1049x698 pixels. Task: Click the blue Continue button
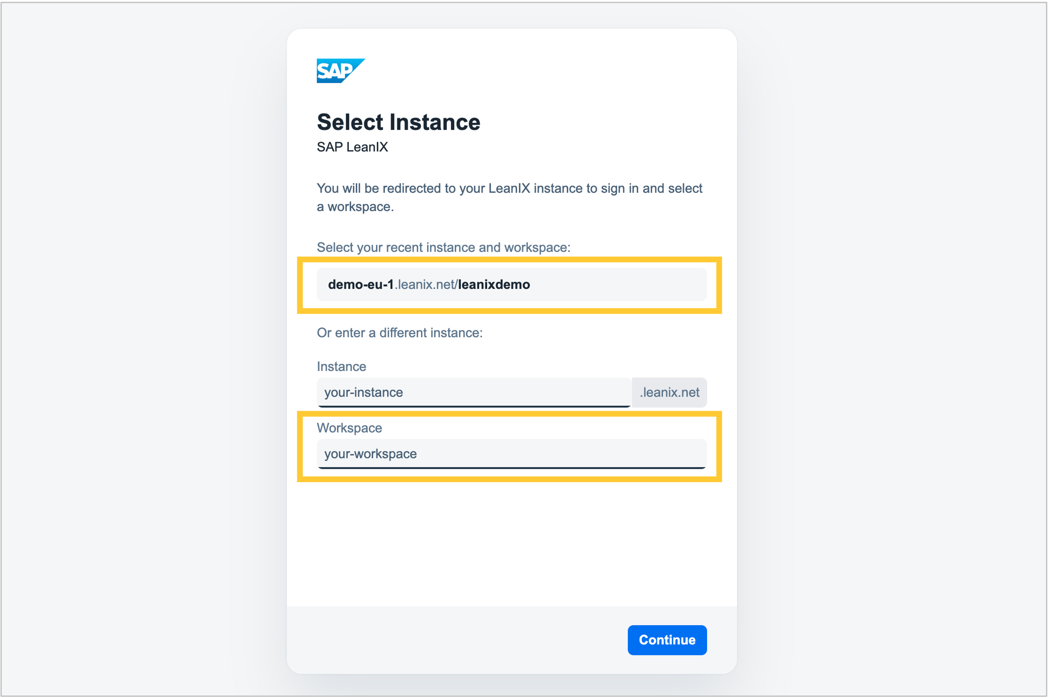point(667,640)
